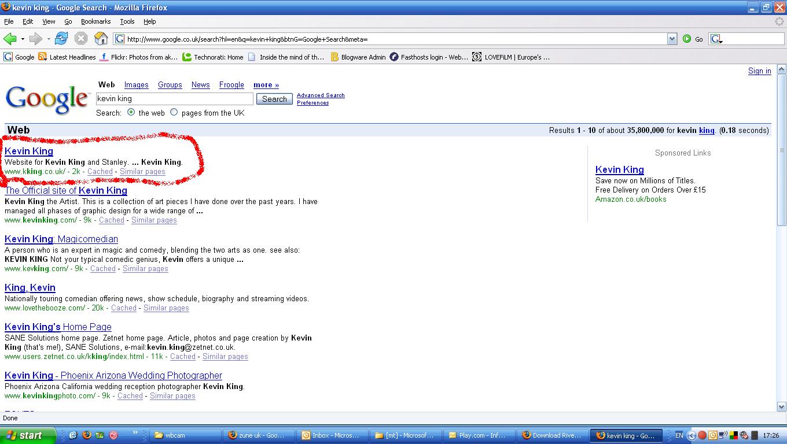Open Cached link for www.kevinking.com

tap(112, 220)
